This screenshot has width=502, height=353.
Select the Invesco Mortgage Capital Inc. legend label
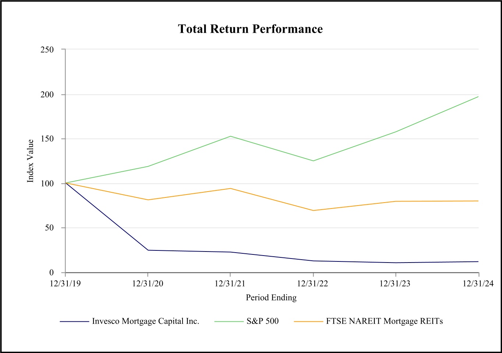(145, 321)
